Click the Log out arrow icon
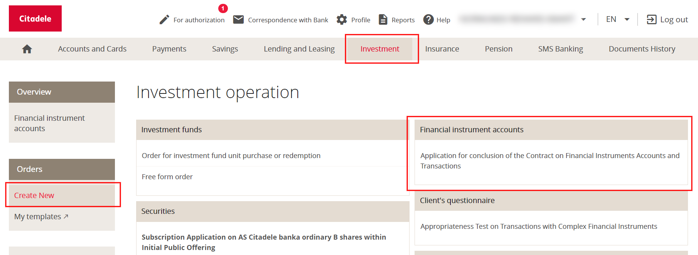698x255 pixels. (x=651, y=20)
